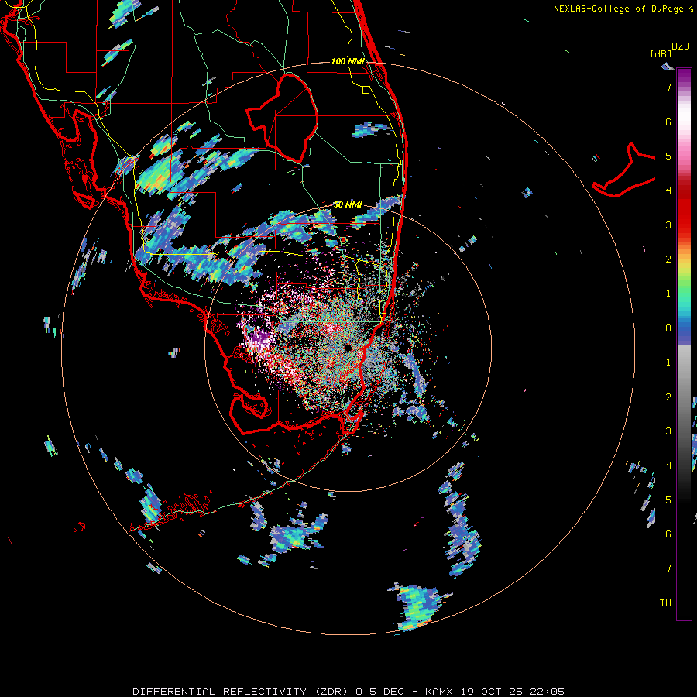Select the 3 value on the scale
The image size is (697, 697).
668,225
